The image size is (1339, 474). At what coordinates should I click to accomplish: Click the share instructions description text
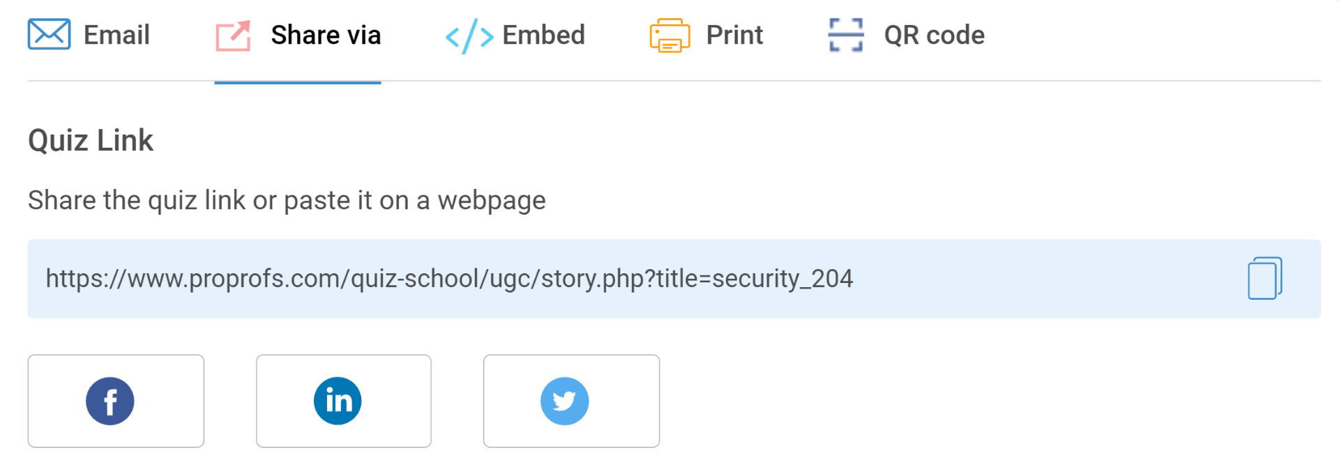coord(287,200)
